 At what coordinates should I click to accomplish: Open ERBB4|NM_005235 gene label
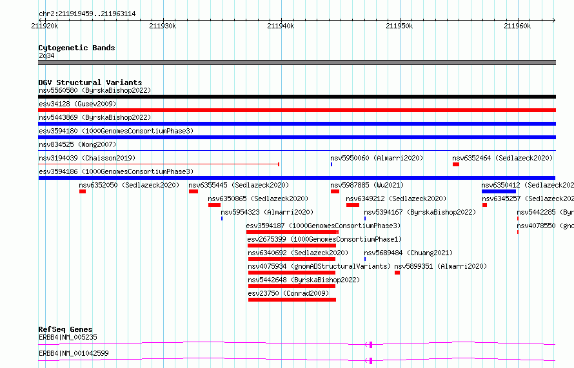click(68, 337)
